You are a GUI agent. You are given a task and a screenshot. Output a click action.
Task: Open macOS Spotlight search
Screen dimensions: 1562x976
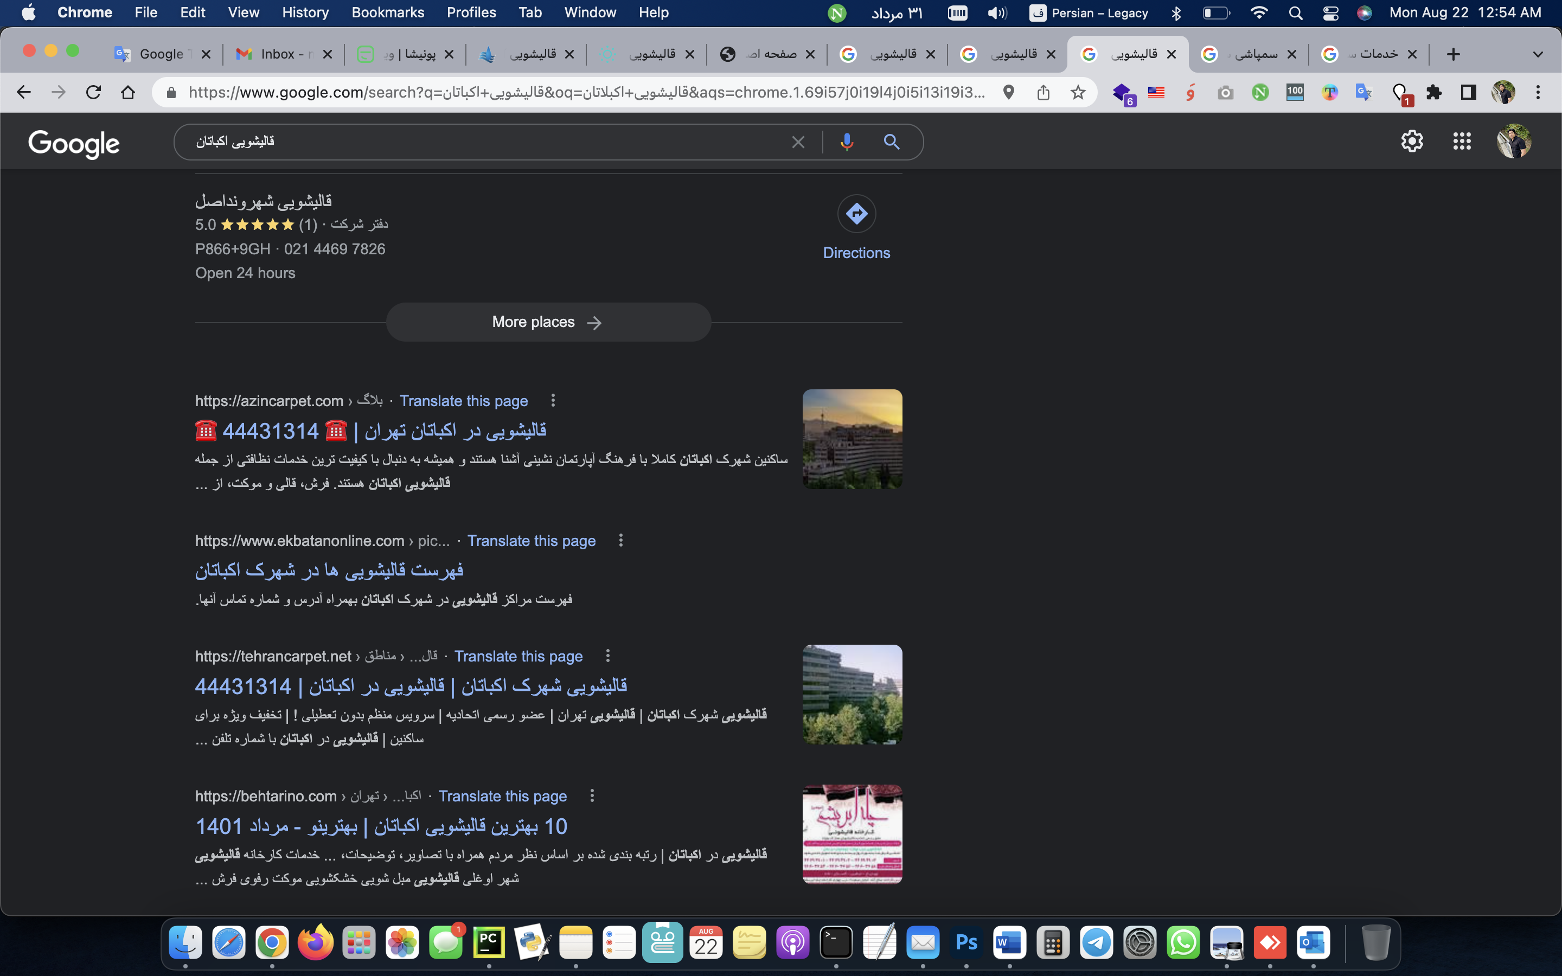point(1295,13)
